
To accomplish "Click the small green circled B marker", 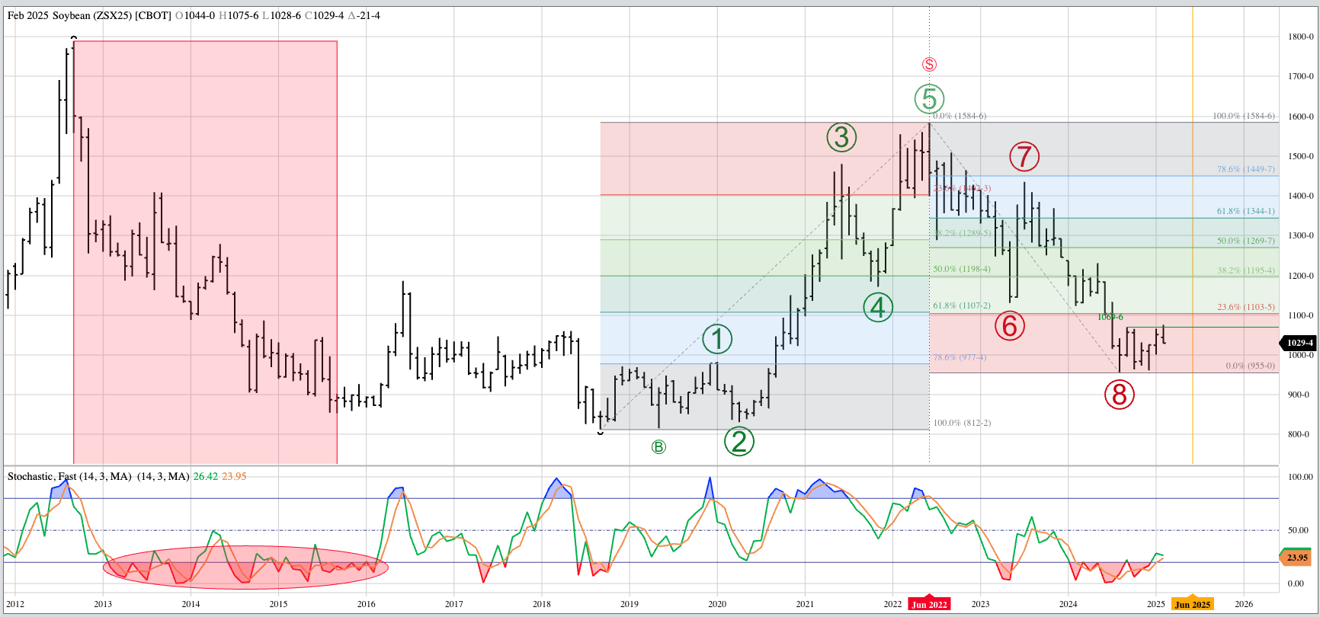I will click(658, 447).
